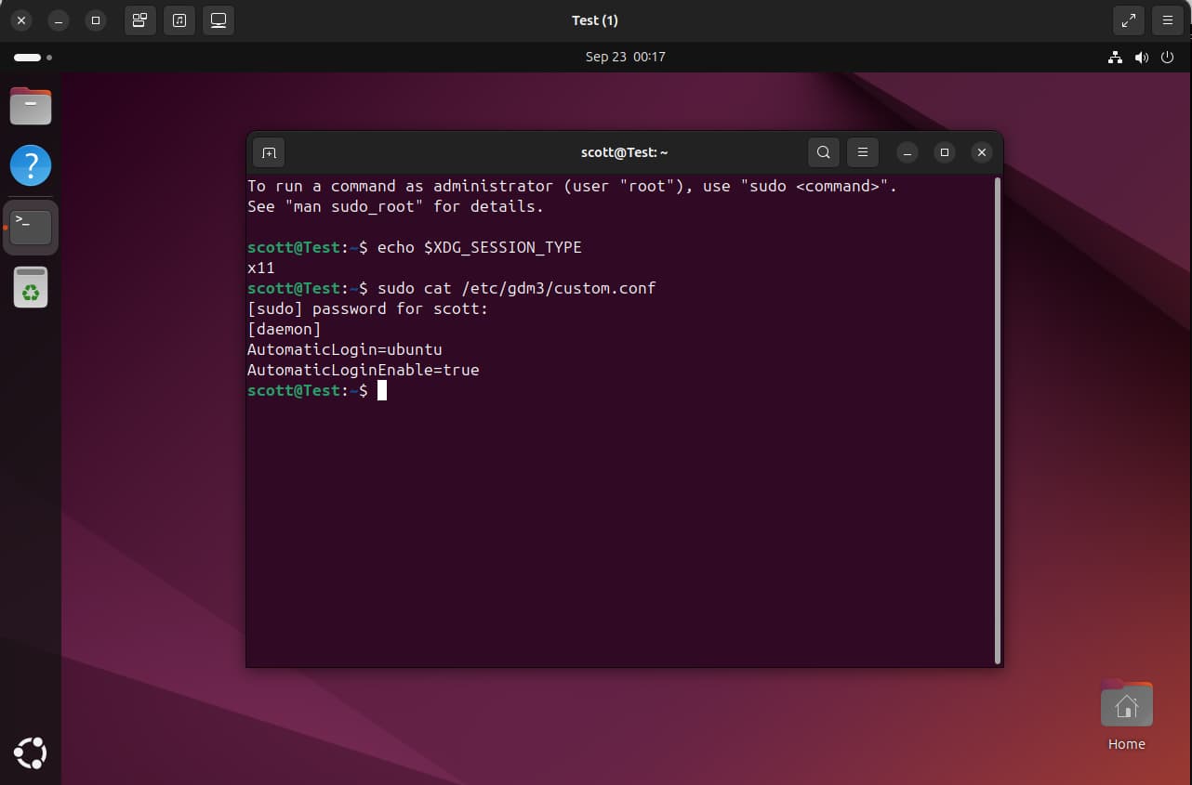Image resolution: width=1192 pixels, height=785 pixels.
Task: Click the audio music-note button in the viewer titlebar
Action: pyautogui.click(x=179, y=20)
